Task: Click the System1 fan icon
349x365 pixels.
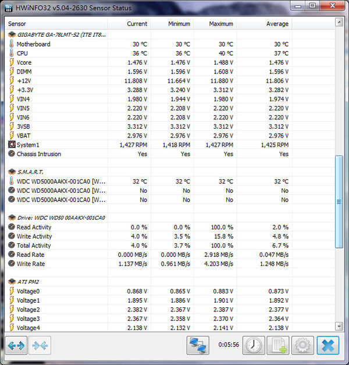Action: coord(12,144)
